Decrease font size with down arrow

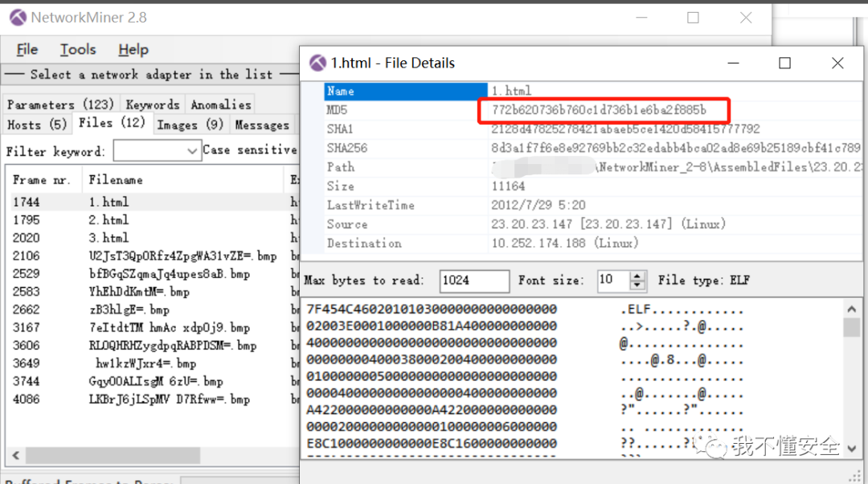(x=637, y=285)
